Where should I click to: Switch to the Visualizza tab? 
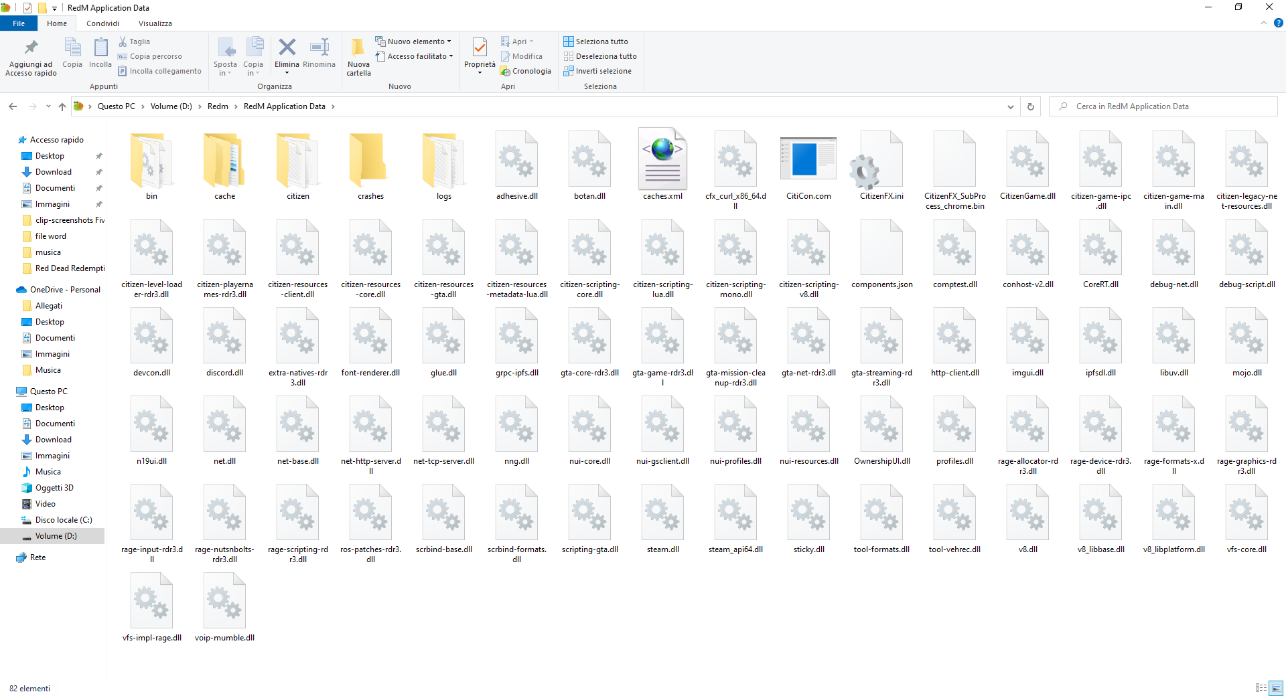(155, 23)
